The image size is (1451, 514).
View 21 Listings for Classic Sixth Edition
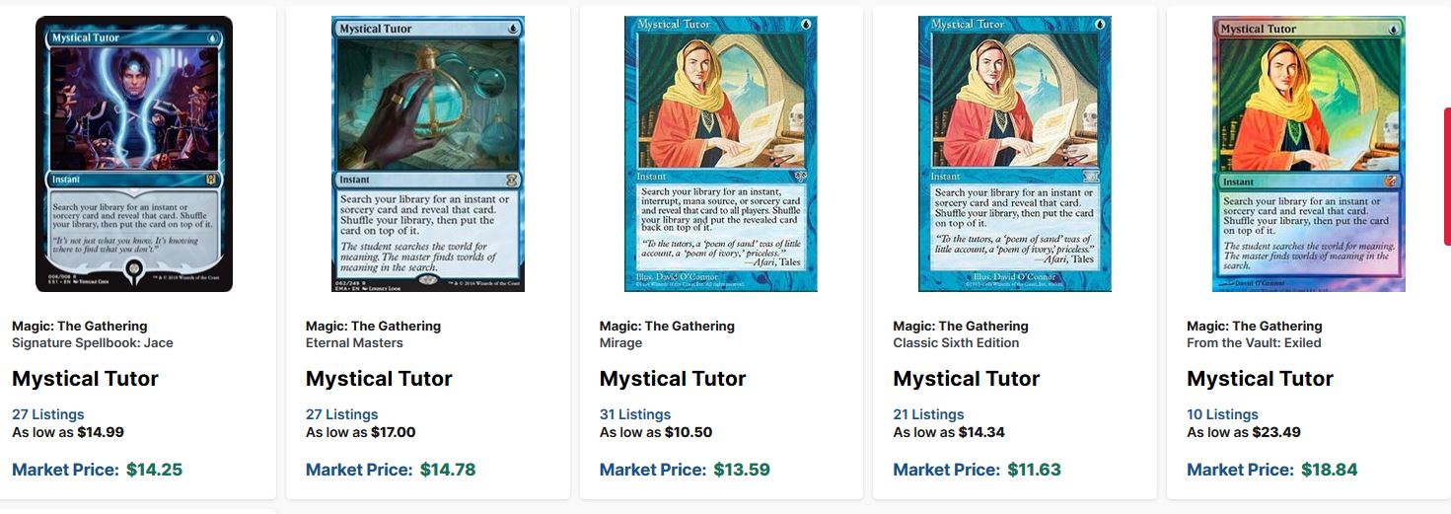click(929, 414)
